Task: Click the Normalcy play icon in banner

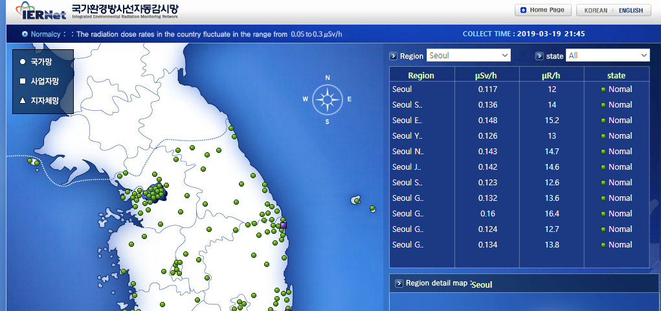Action: [25, 34]
